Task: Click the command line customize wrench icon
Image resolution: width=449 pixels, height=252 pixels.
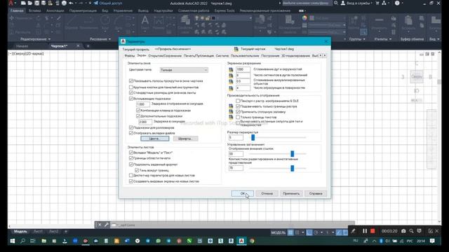Action: click(106, 225)
